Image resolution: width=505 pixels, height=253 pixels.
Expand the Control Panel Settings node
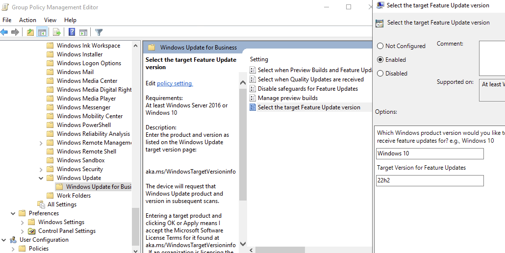tap(22, 231)
